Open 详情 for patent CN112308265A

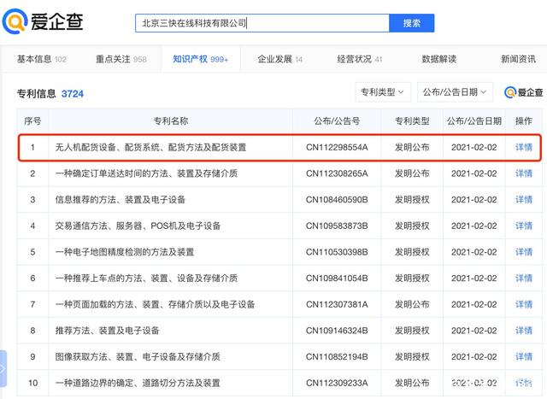click(x=523, y=173)
